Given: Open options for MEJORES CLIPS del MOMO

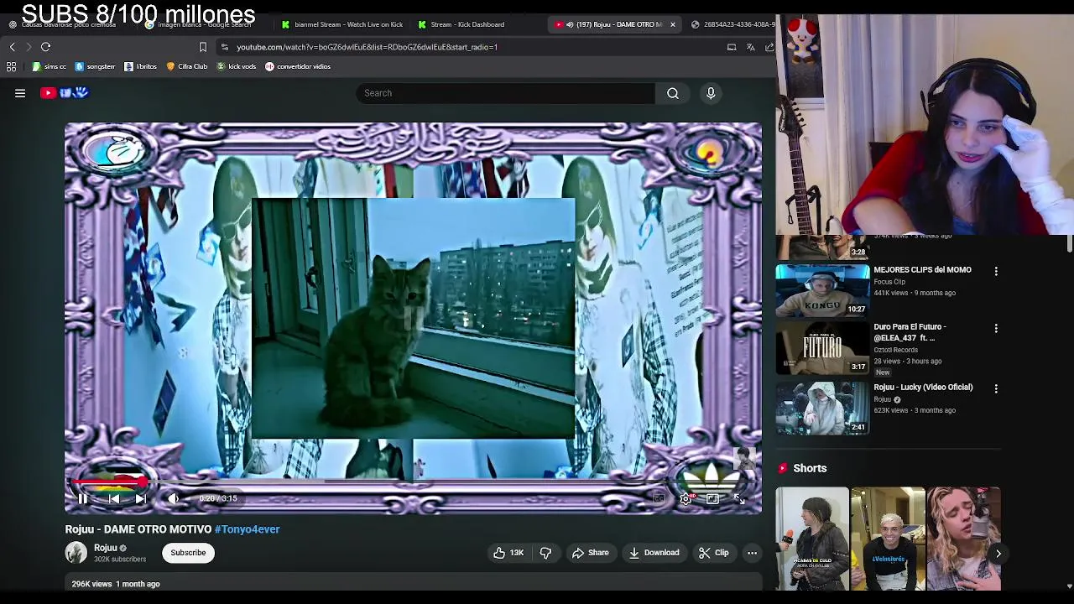Looking at the screenshot, I should point(996,272).
